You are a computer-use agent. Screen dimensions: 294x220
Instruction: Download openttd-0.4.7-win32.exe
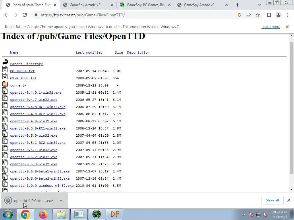[x=34, y=100]
